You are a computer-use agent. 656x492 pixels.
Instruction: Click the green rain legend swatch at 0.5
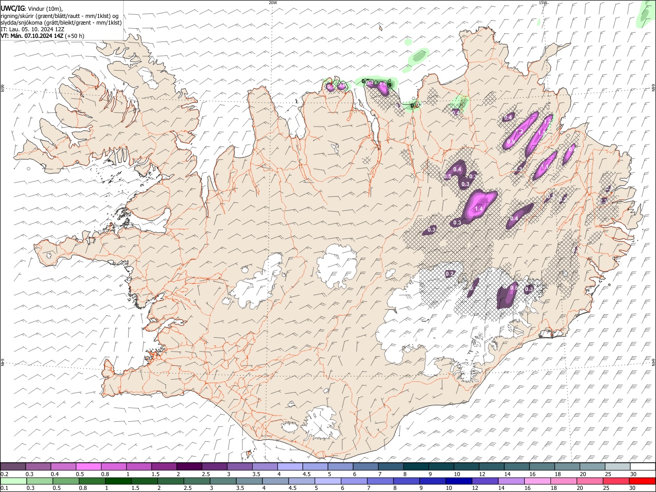pos(66,481)
